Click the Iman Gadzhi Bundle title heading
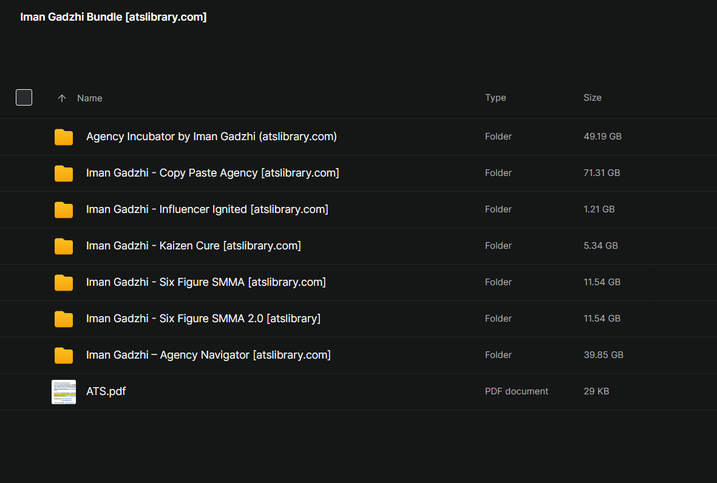The width and height of the screenshot is (717, 483). 114,17
